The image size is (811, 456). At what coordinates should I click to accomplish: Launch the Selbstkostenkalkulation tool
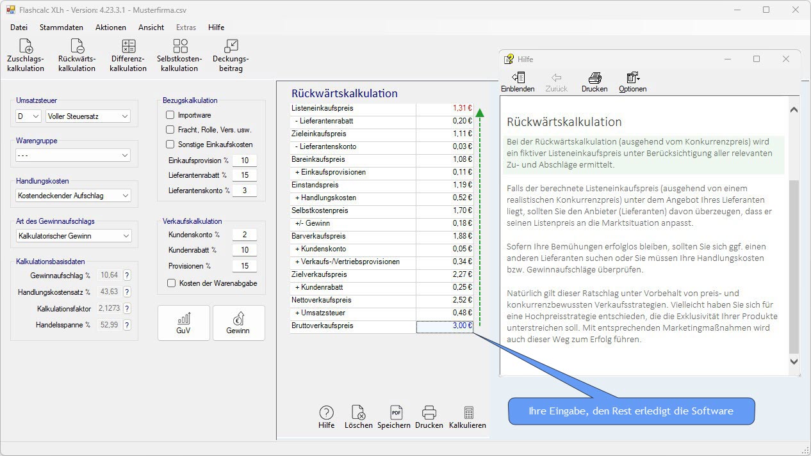180,54
